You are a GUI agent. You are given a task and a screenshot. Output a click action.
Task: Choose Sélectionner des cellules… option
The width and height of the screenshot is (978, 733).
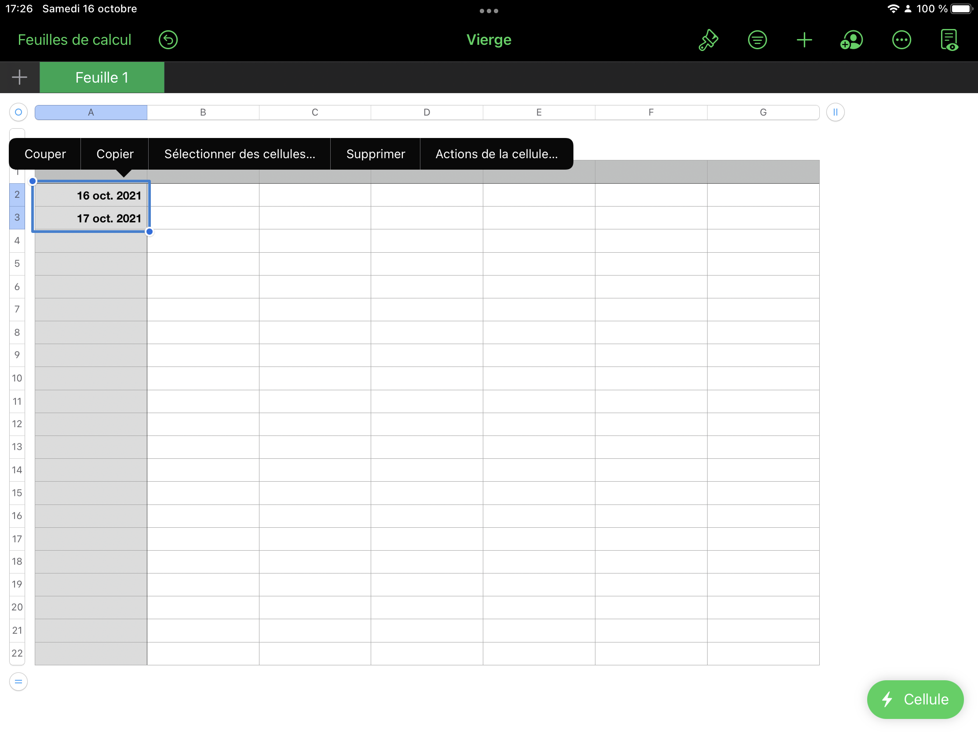(240, 154)
